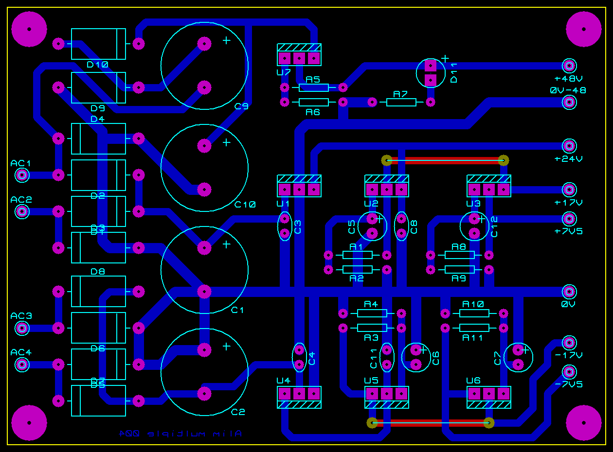Screen dimensions: 613x452
Task: Select the 0V-48 output terminal pad
Action: [569, 102]
